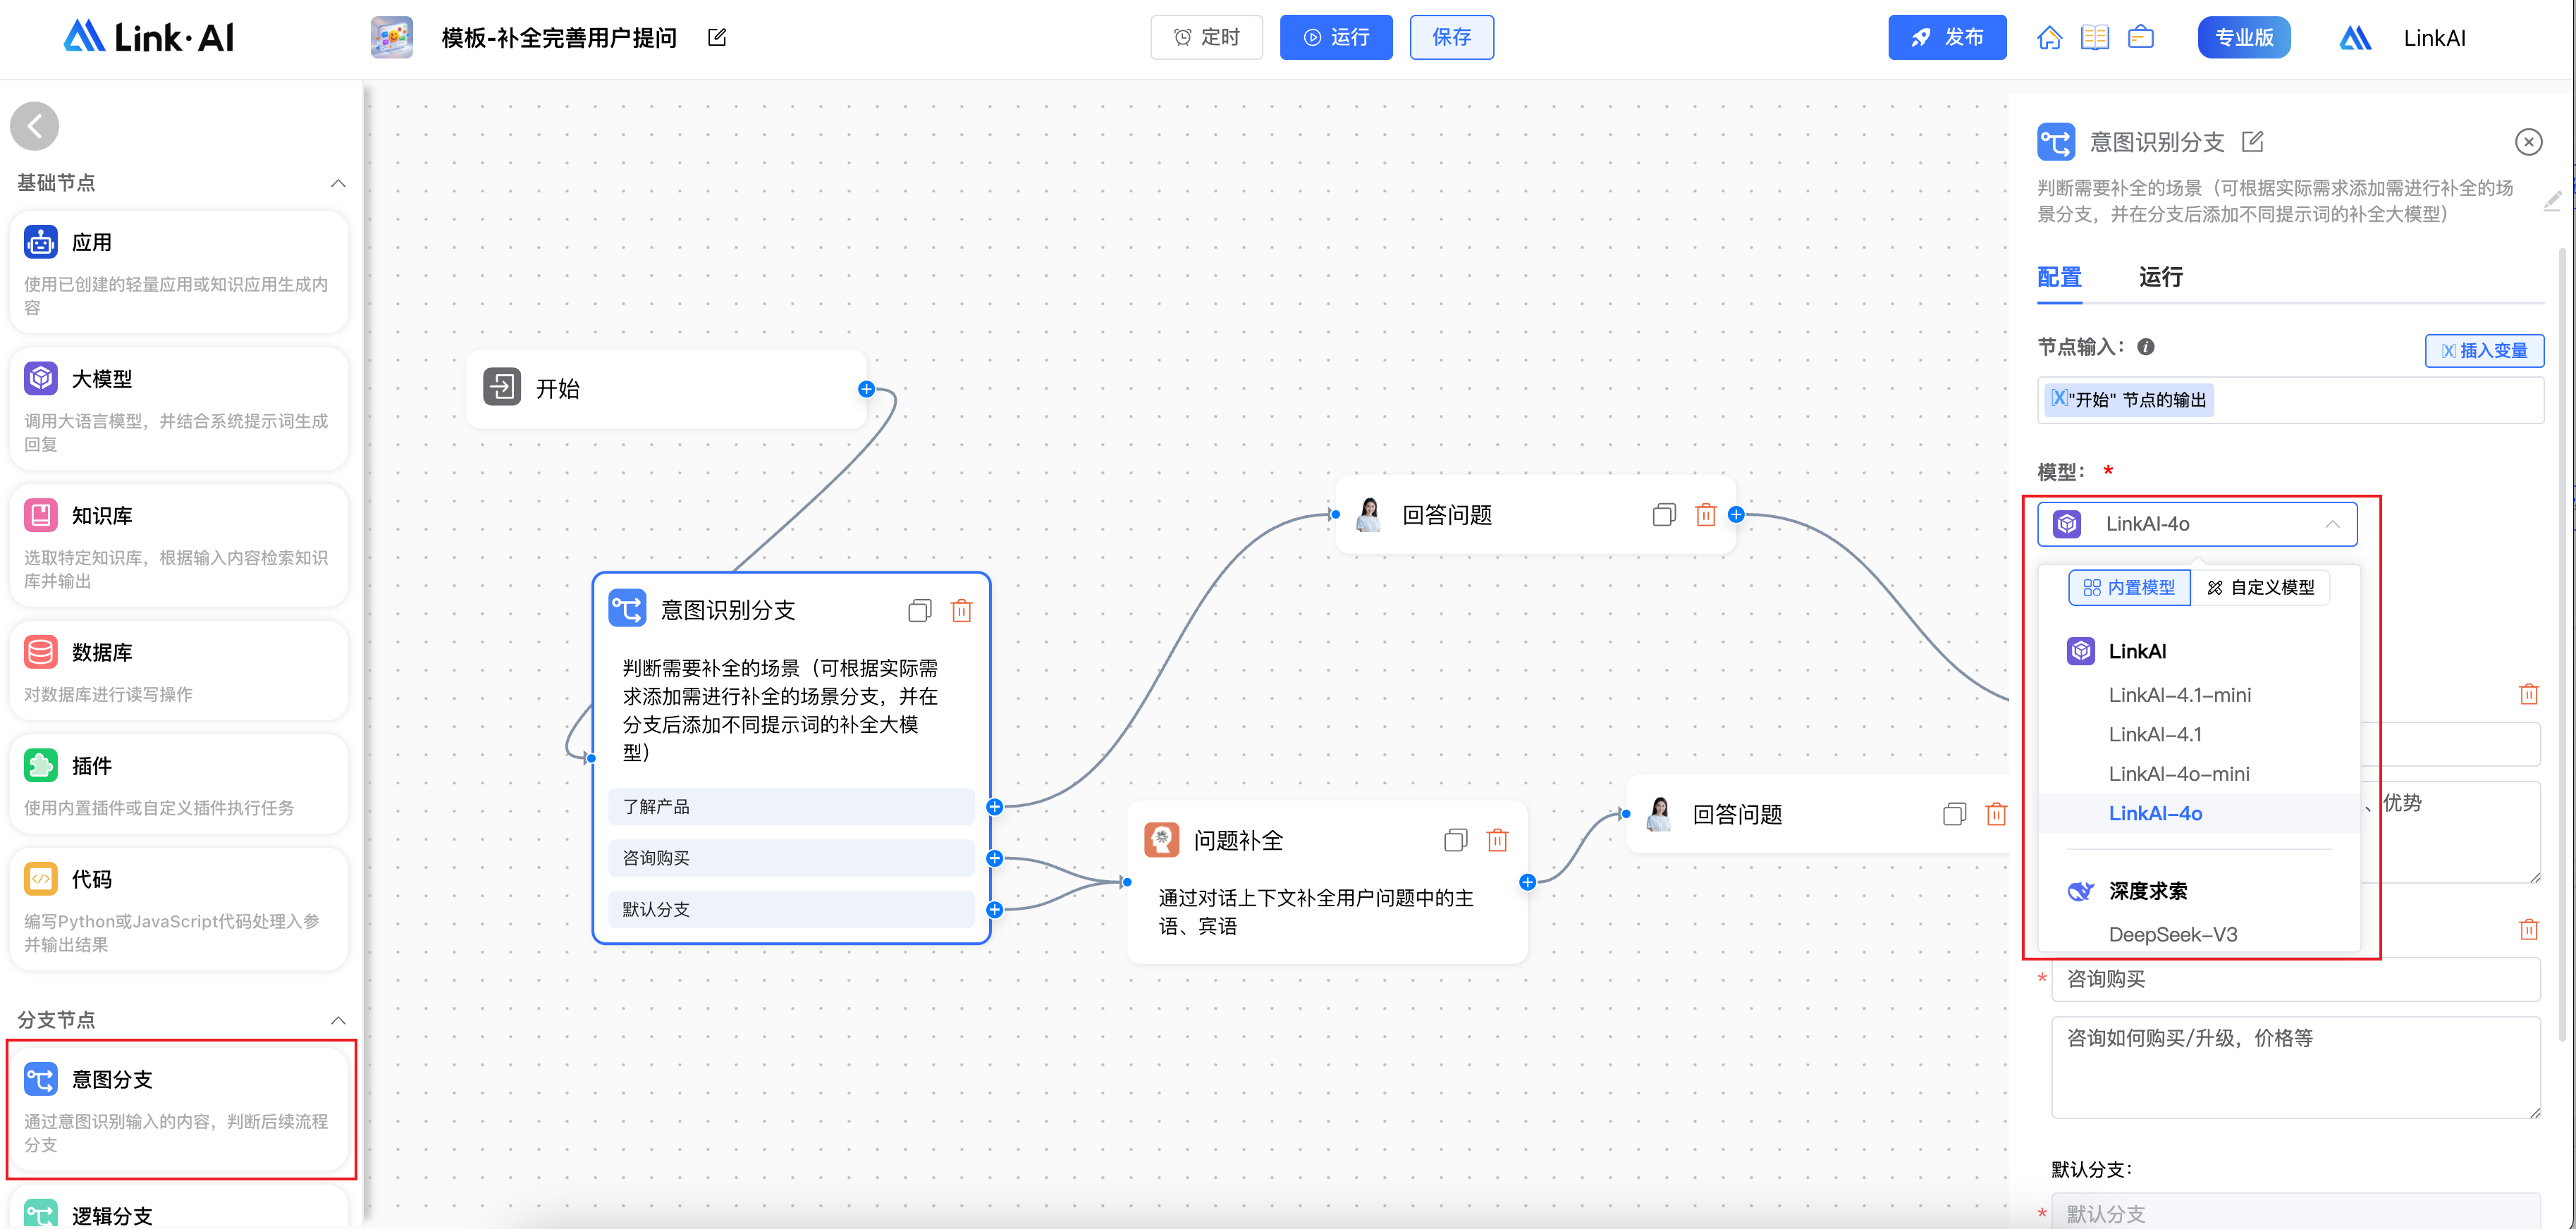Click plus connector beside 咨询购买 branch

pyautogui.click(x=995, y=858)
